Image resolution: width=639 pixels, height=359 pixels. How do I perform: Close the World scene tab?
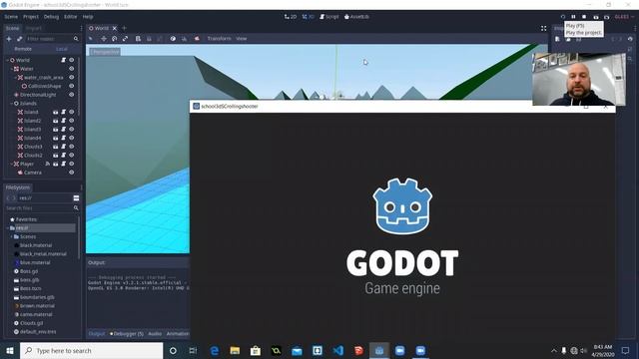point(115,28)
